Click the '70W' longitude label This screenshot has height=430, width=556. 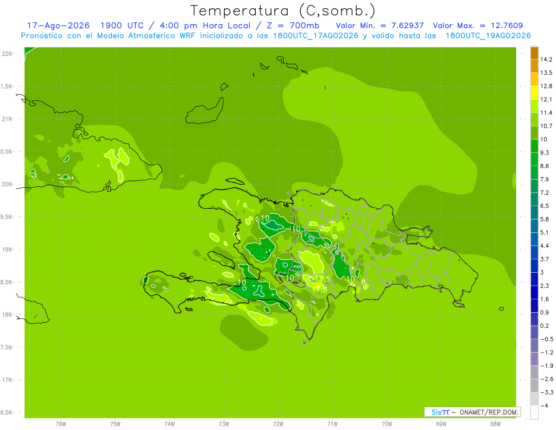387,424
